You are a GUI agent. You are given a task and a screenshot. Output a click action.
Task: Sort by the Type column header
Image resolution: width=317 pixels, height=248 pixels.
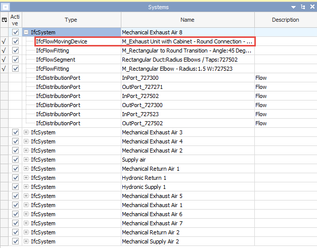coord(71,20)
